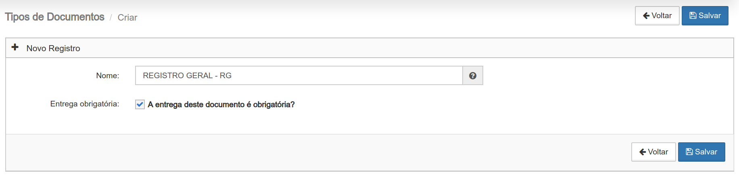
Task: Click the floppy disk icon in top Salvar button
Action: (693, 16)
